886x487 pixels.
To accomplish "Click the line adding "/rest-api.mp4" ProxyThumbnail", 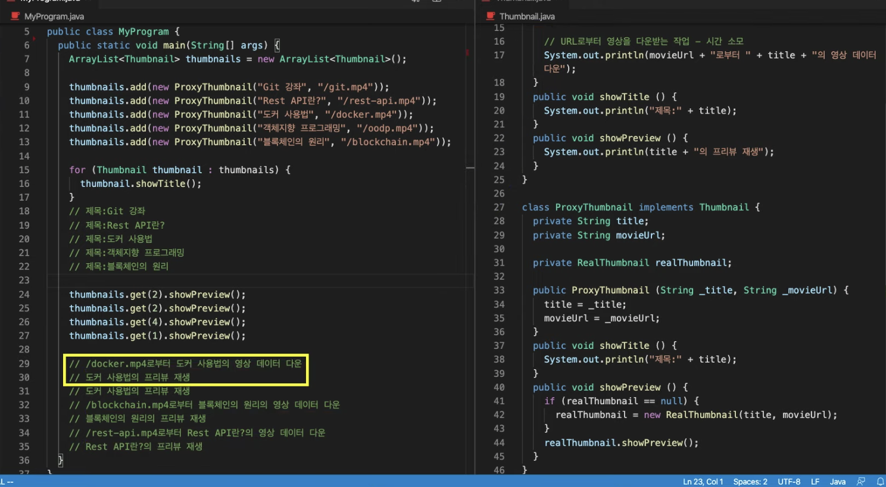I will point(253,101).
